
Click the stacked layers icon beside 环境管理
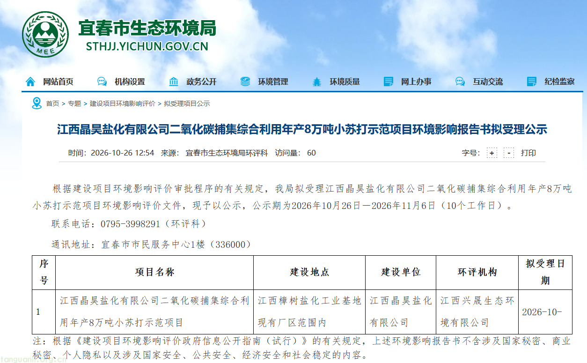[x=245, y=81]
